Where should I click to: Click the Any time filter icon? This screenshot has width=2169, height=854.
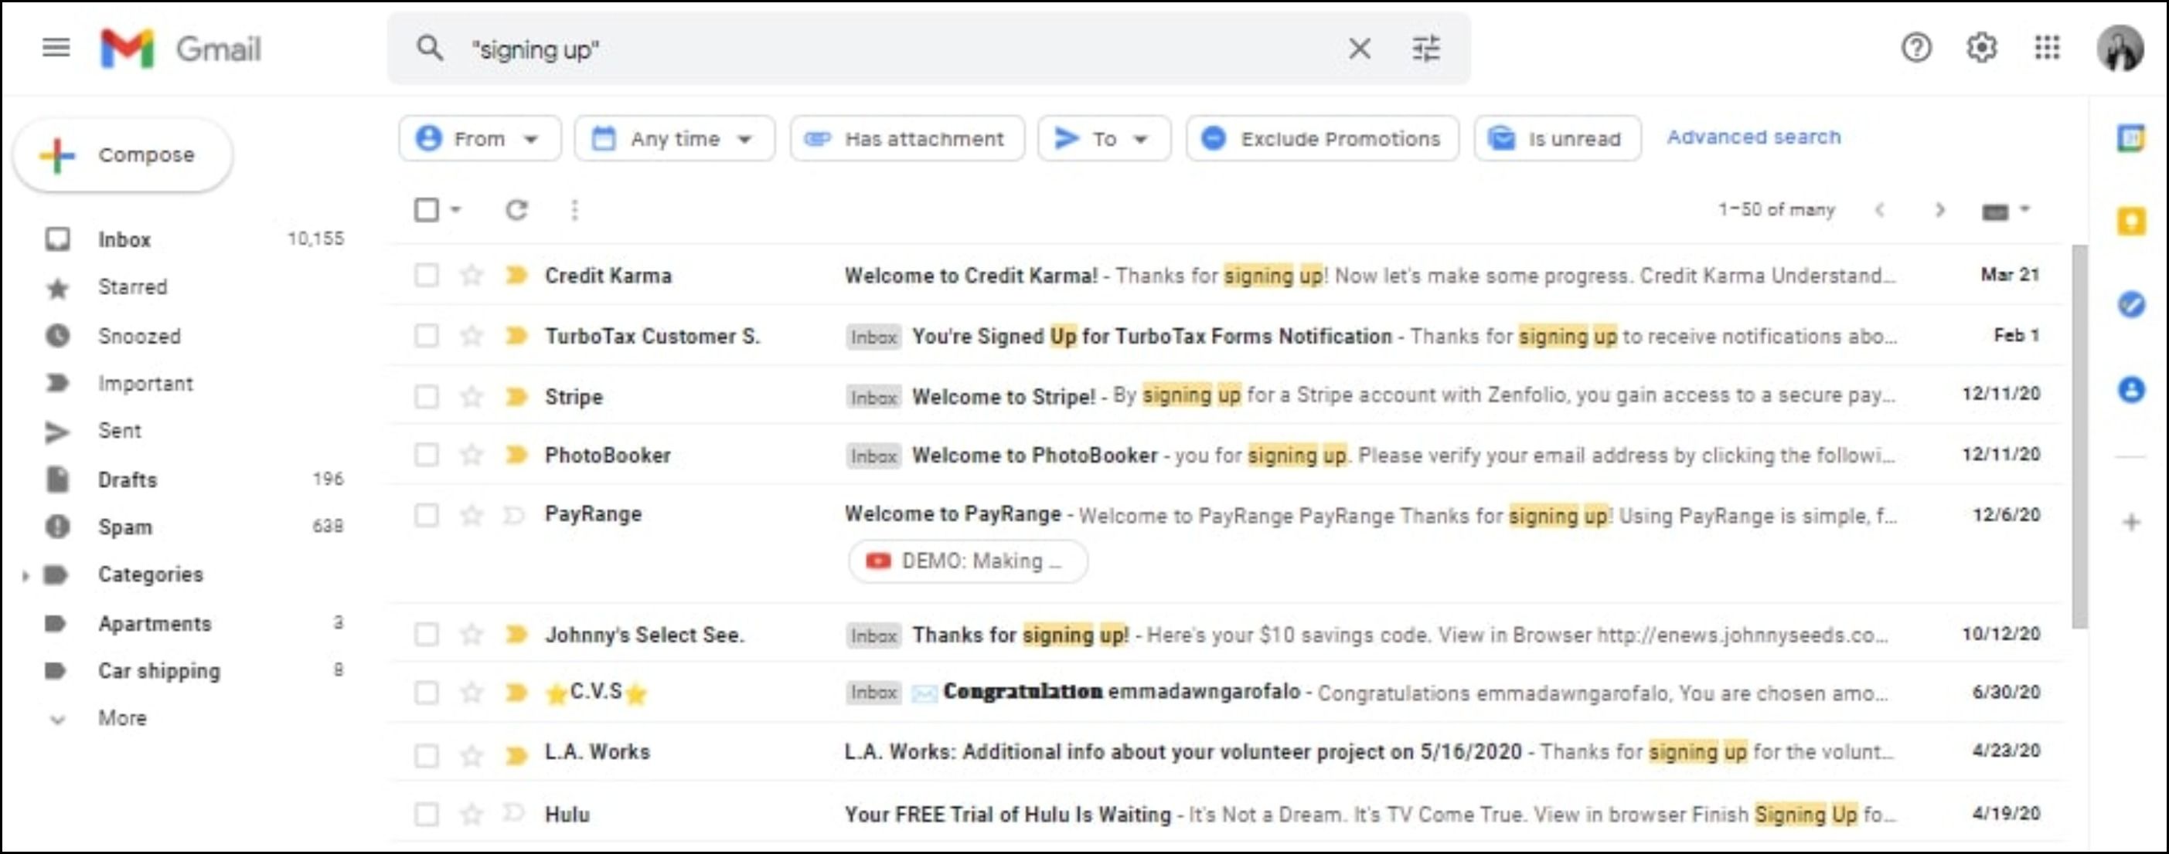[x=604, y=137]
